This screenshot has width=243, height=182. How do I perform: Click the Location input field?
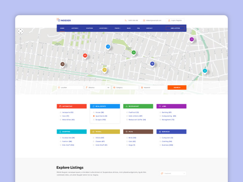point(70,88)
